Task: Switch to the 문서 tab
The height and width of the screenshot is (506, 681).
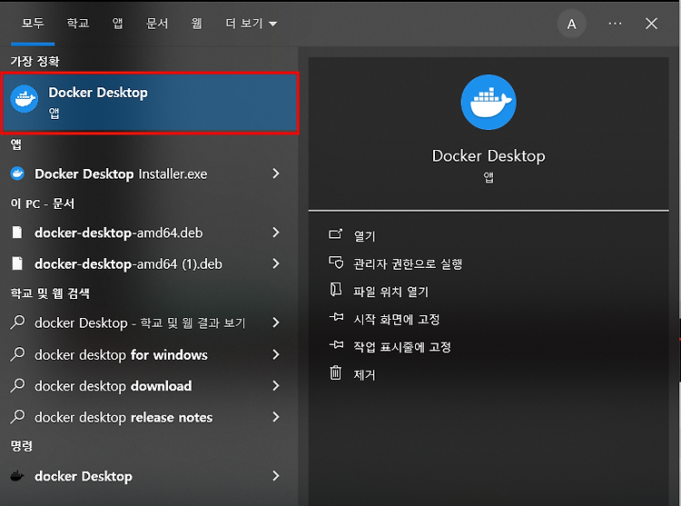Action: pos(157,23)
